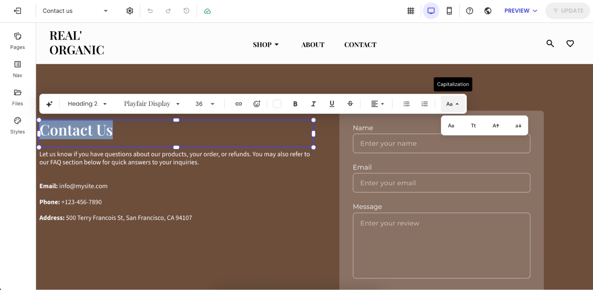Screen dimensions: 593x290
Task: Toggle underline formatting
Action: 332,104
